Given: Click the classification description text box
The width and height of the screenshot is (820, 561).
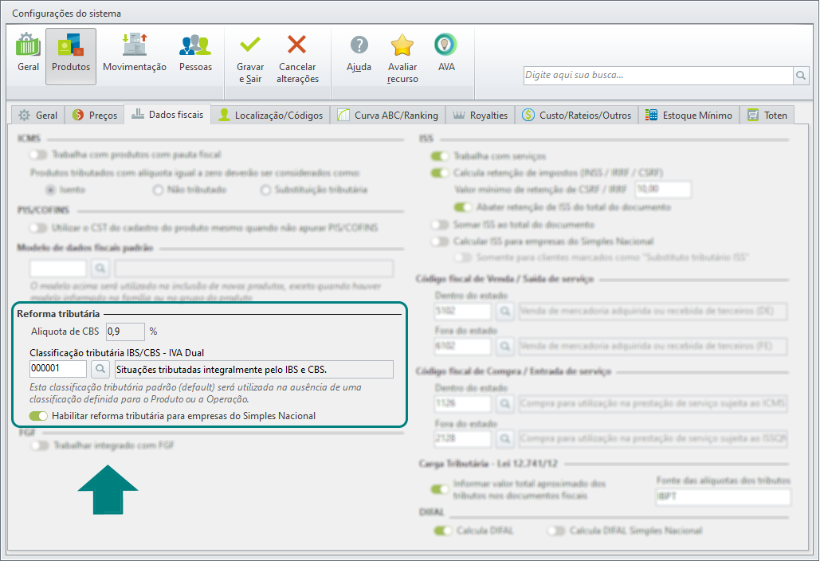Looking at the screenshot, I should 254,369.
